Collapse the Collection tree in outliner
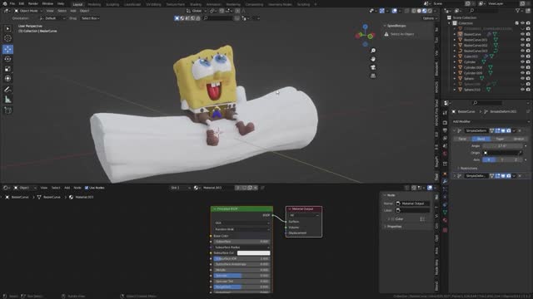The width and height of the screenshot is (533, 299). coord(450,23)
